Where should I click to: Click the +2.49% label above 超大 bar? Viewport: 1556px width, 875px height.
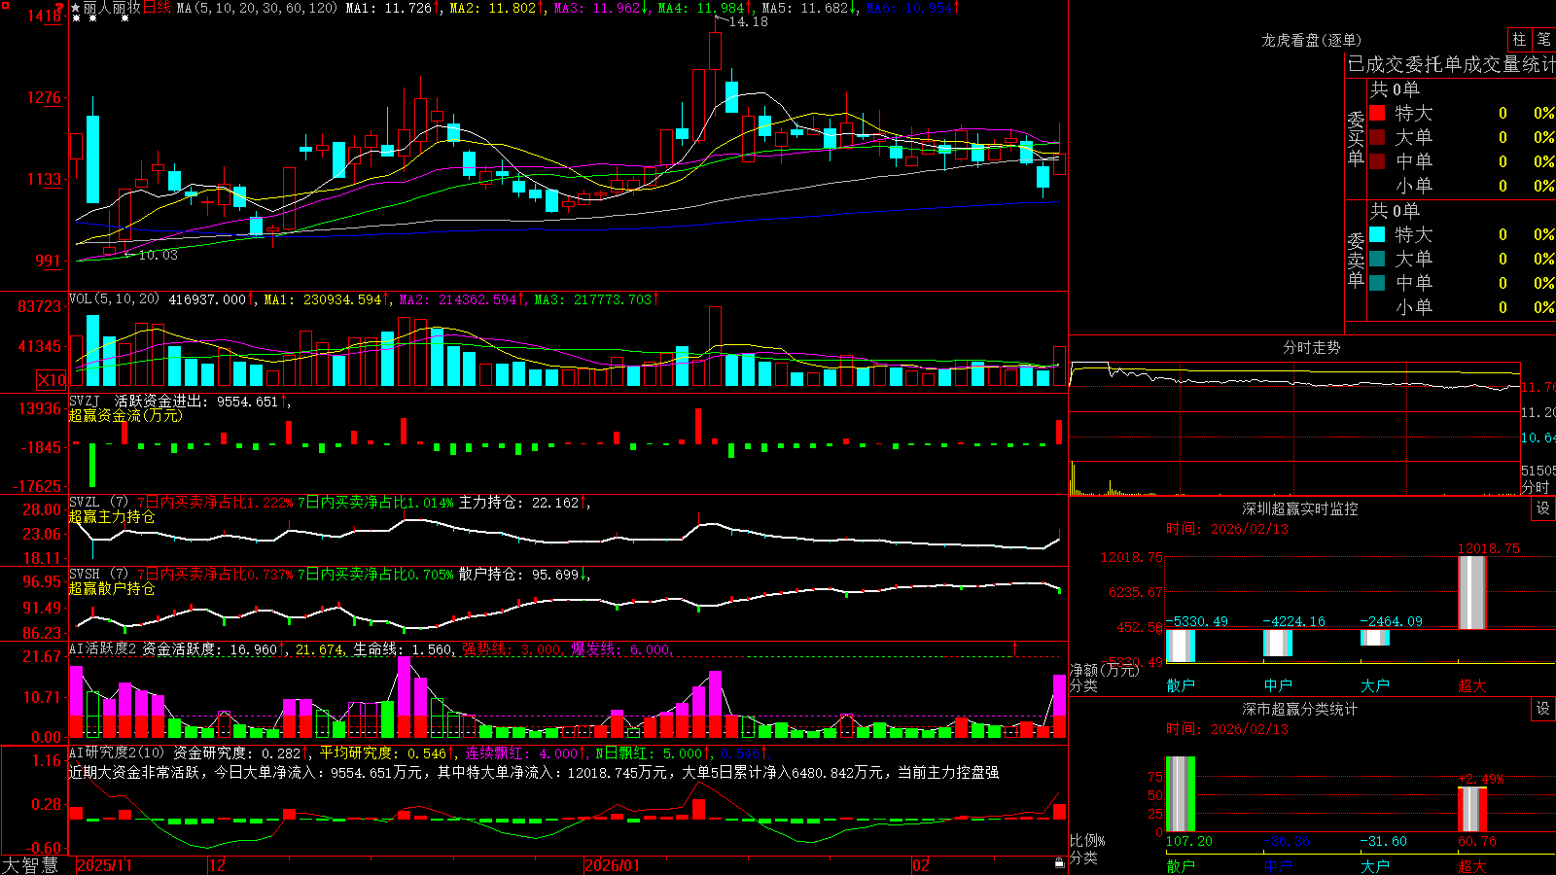[1481, 779]
